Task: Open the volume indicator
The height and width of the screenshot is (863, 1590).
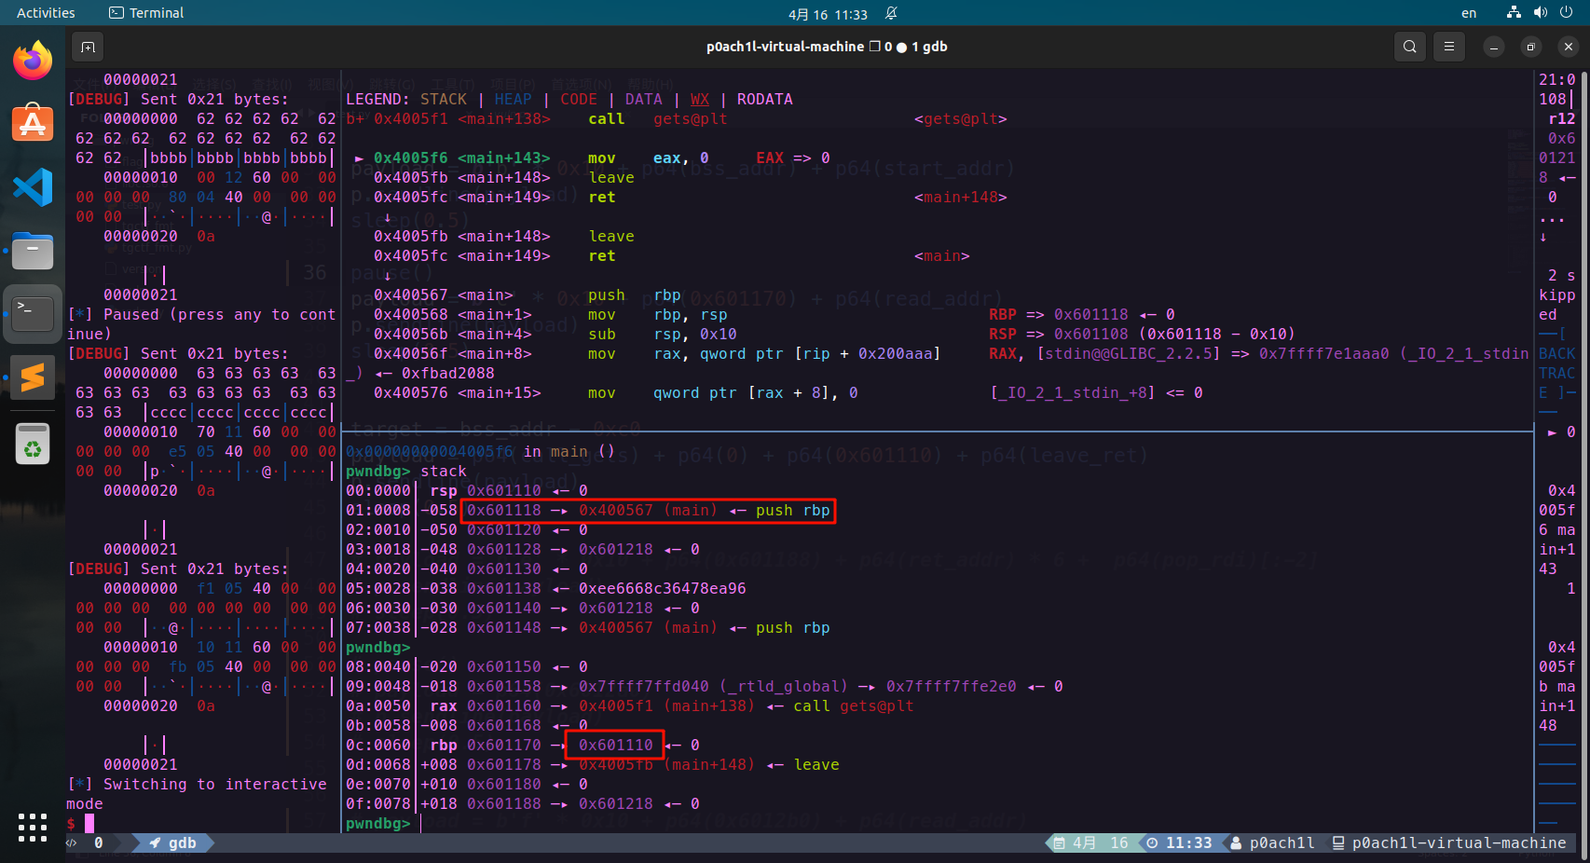Action: (1540, 13)
